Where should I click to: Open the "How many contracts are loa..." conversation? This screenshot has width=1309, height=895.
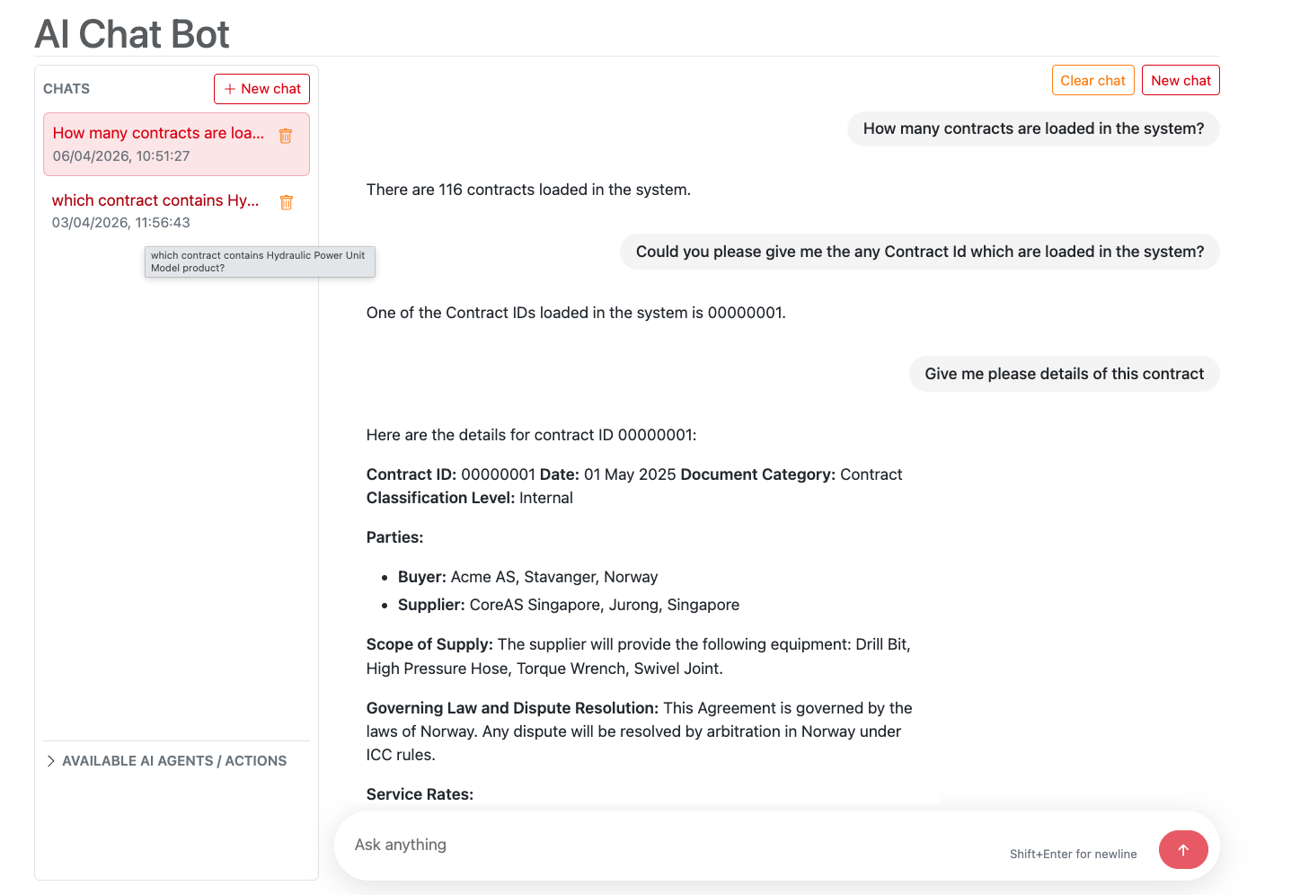tap(158, 133)
